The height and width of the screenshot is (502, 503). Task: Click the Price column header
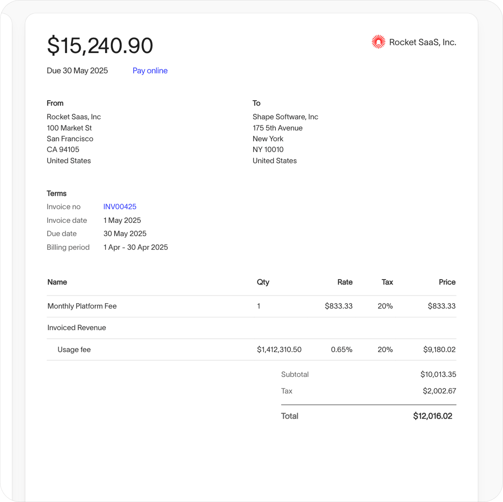447,282
